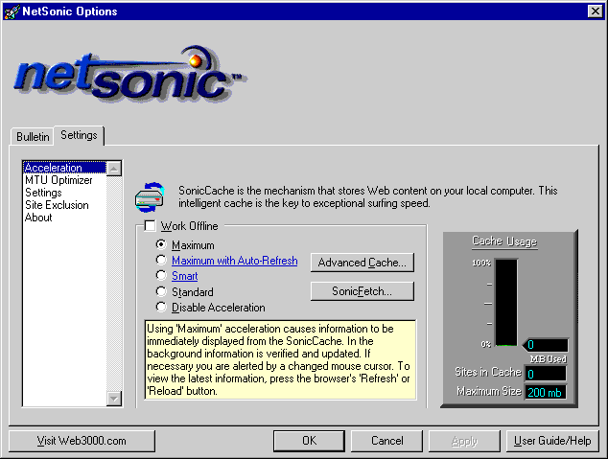Close the NetSonic Options window
Screen dimensions: 608x459
(x=596, y=11)
